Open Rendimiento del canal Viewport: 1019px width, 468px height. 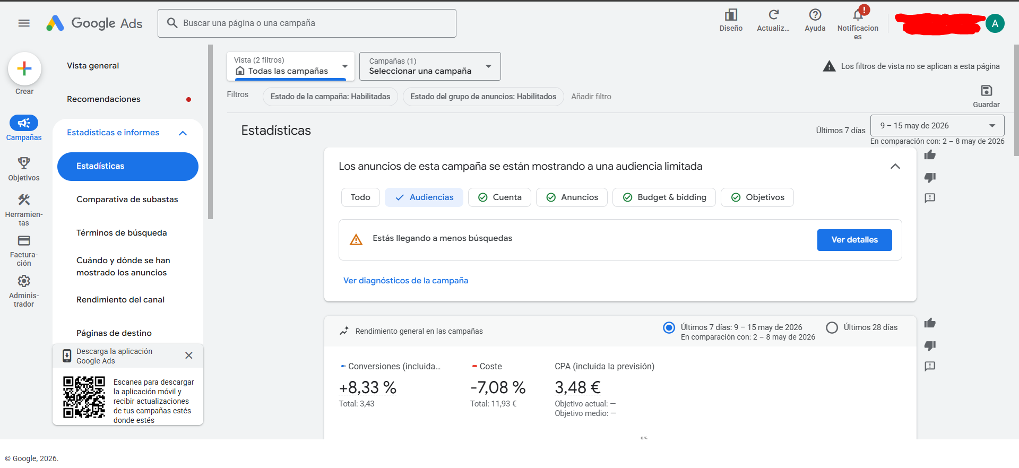pos(120,300)
